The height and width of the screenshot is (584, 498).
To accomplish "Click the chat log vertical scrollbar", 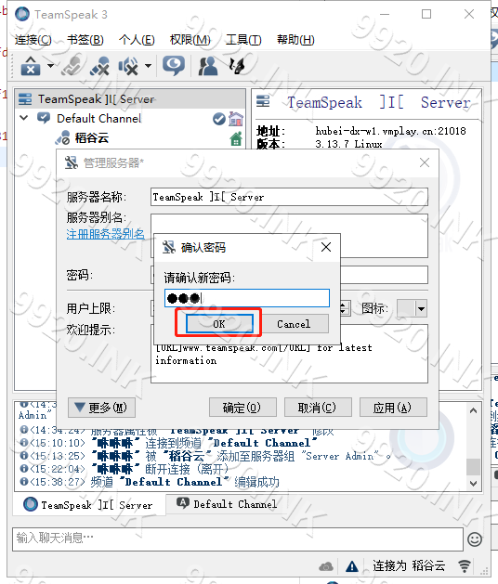I will coord(474,447).
